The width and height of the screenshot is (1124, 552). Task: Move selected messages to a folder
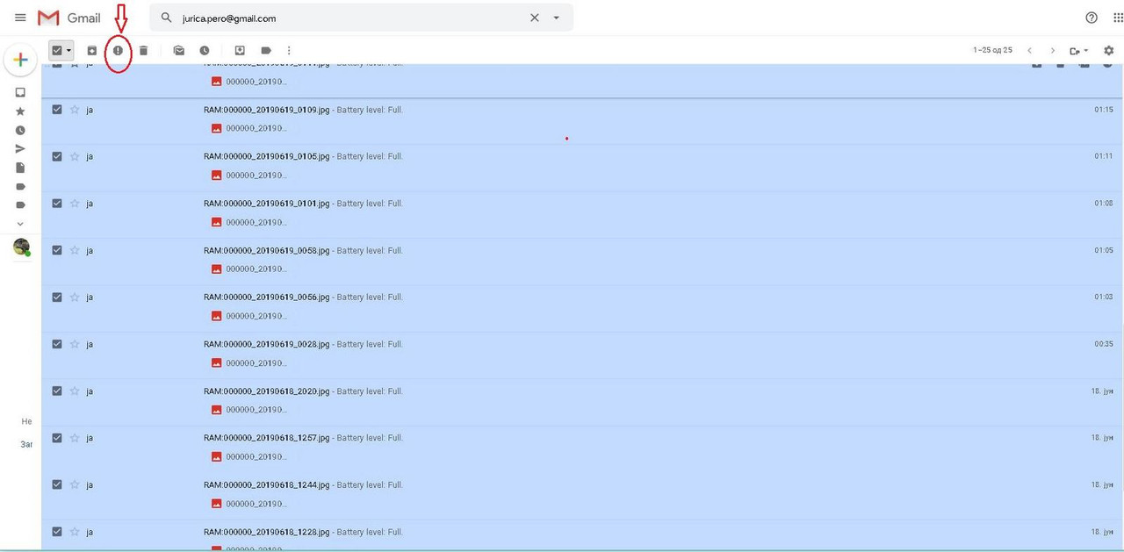click(240, 51)
